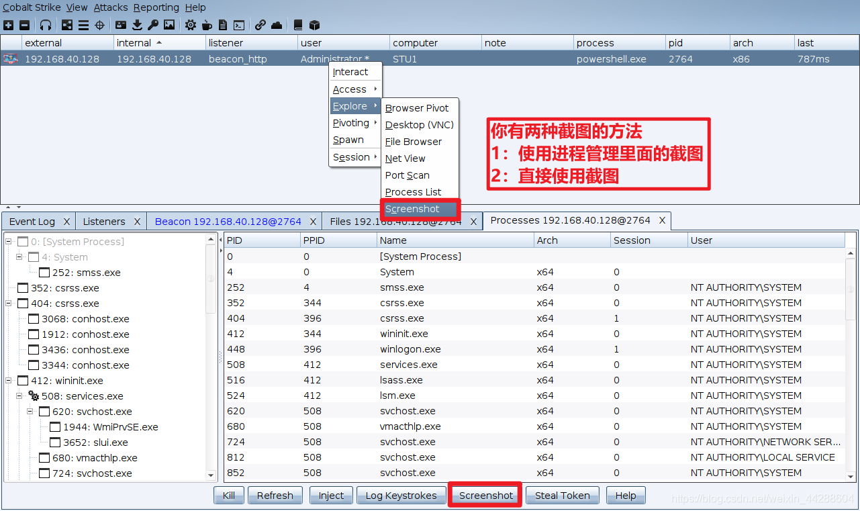Click the coffee cup Java applet icon
860x511 pixels.
(x=207, y=25)
